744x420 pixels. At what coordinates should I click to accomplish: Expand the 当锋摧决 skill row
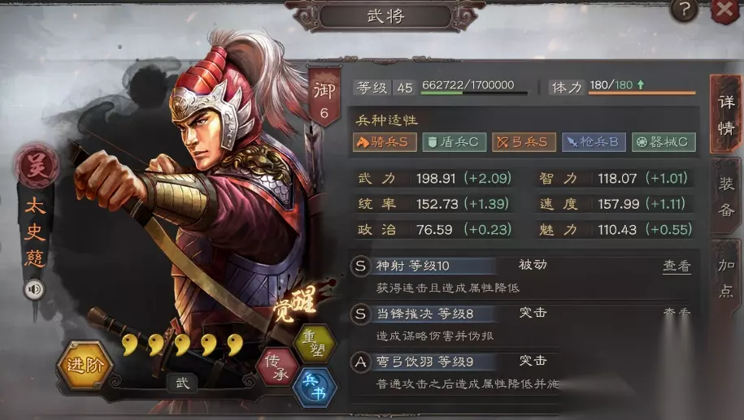coord(521,324)
